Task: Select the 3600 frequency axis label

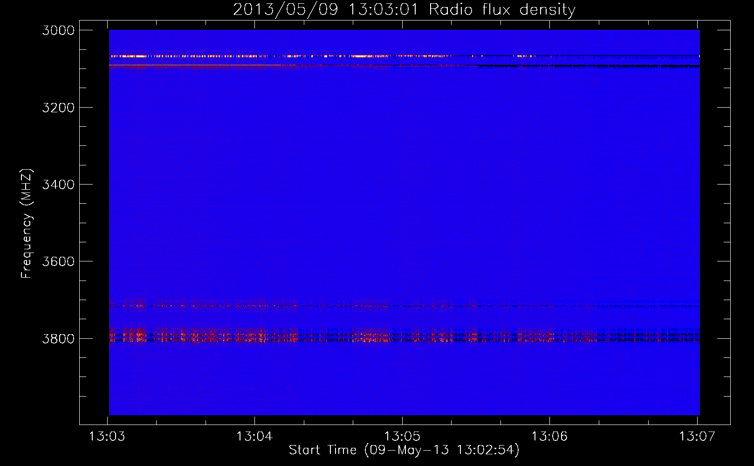Action: 58,261
